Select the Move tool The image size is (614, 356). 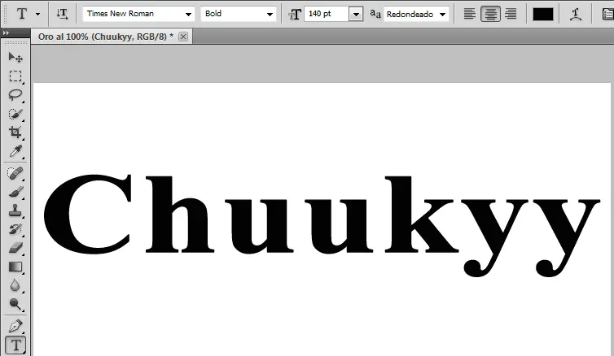point(15,58)
